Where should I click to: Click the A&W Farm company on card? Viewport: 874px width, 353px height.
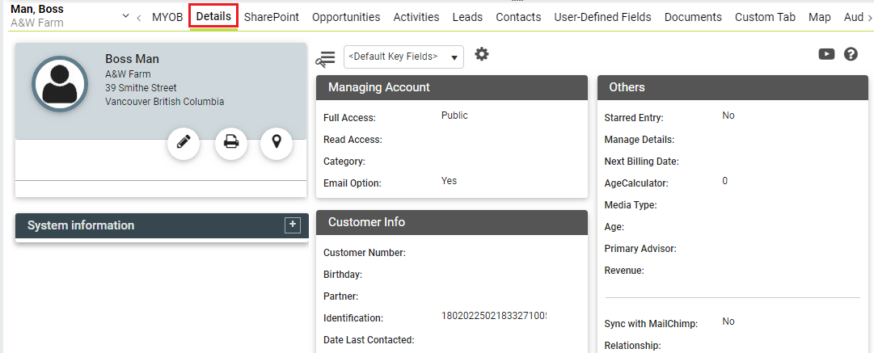(128, 74)
